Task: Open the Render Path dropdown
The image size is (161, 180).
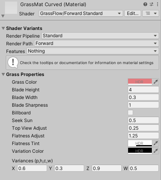Action: click(96, 43)
